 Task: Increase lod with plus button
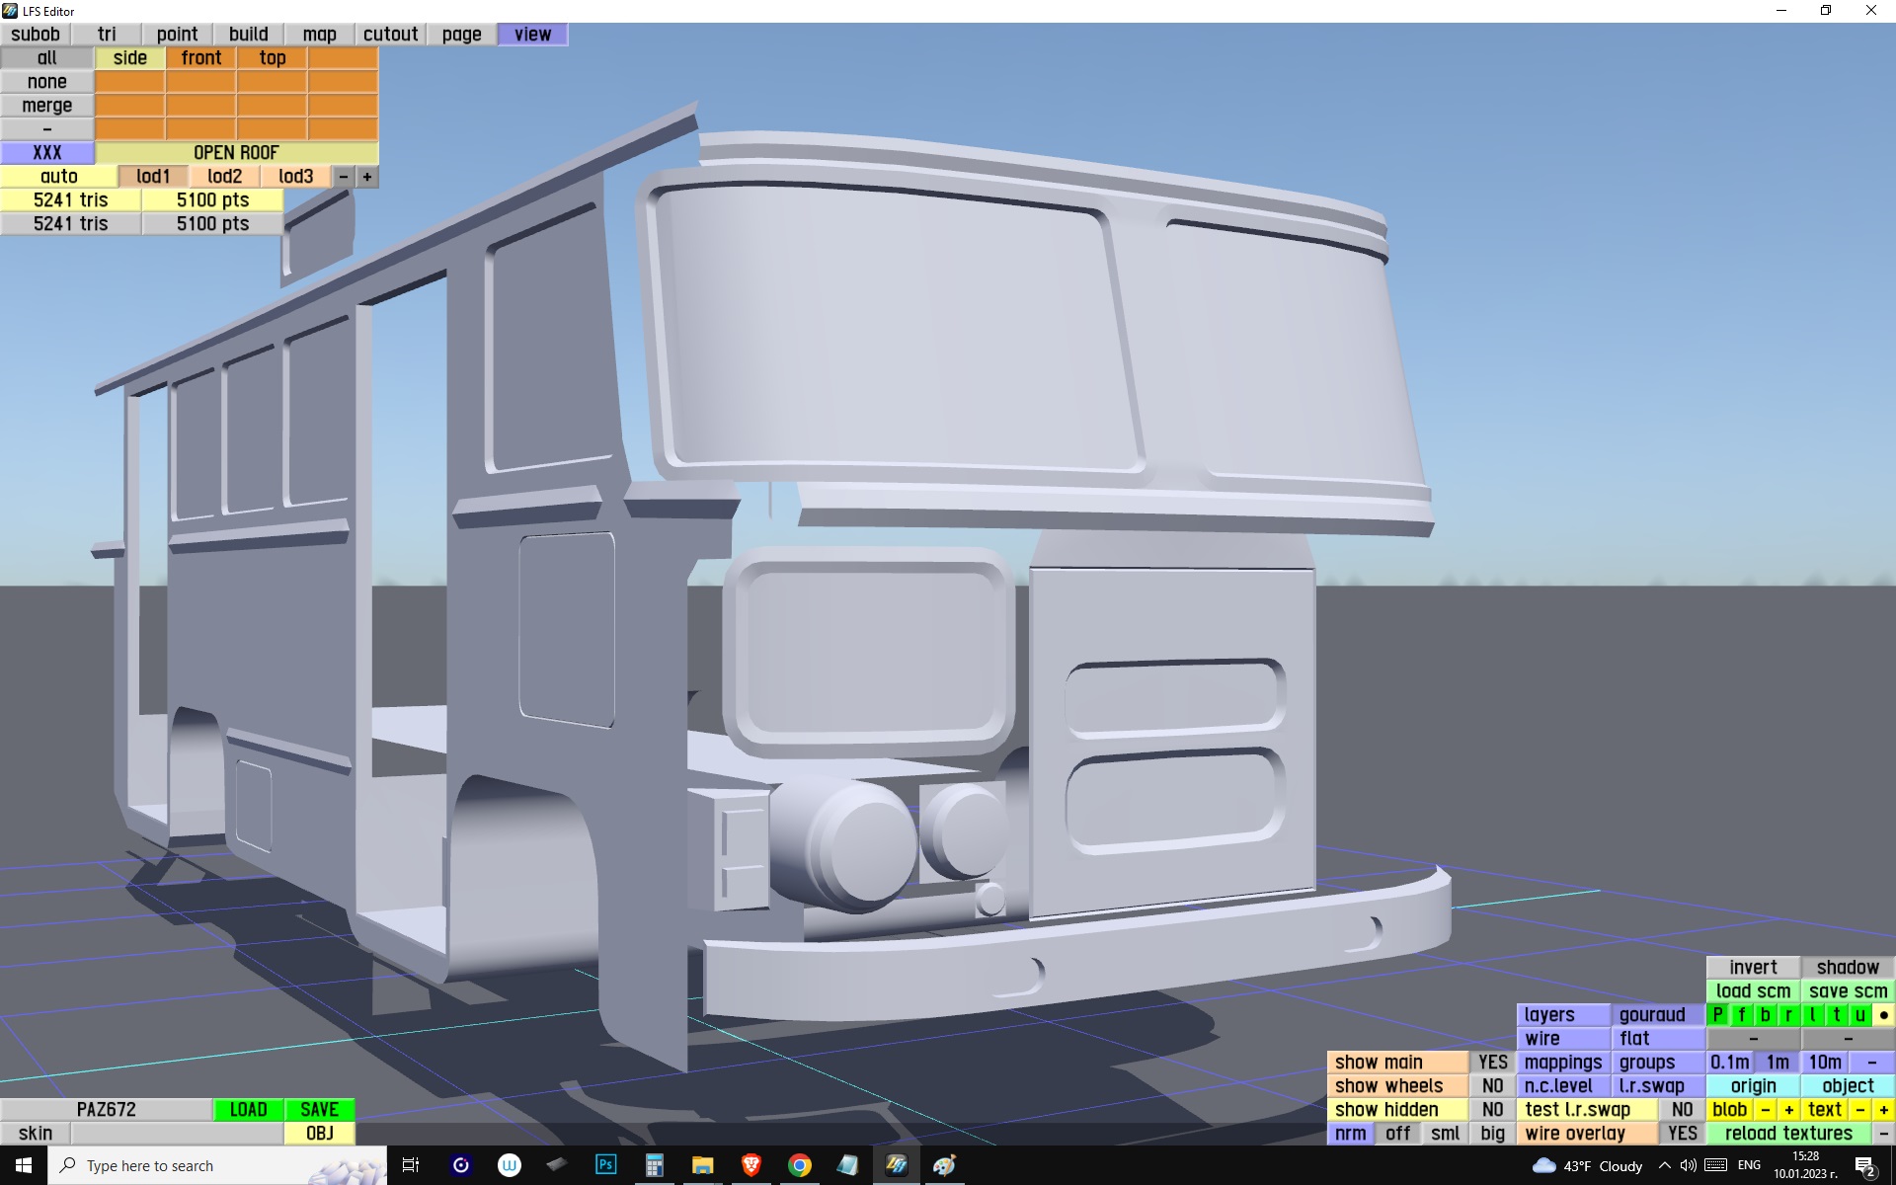[367, 177]
